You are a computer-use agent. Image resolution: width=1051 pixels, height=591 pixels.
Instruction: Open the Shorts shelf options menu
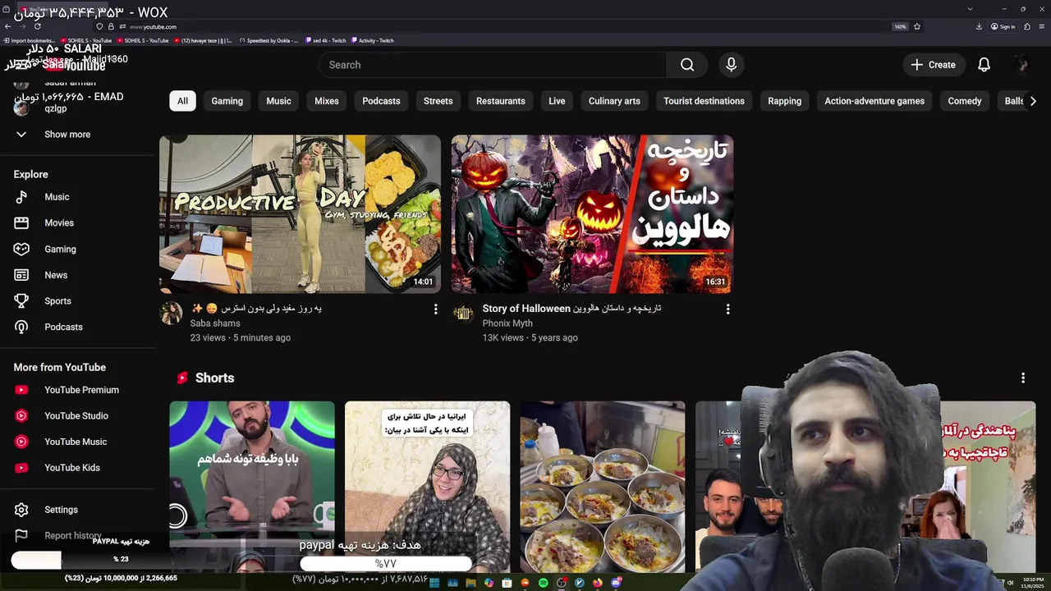[x=1023, y=378]
